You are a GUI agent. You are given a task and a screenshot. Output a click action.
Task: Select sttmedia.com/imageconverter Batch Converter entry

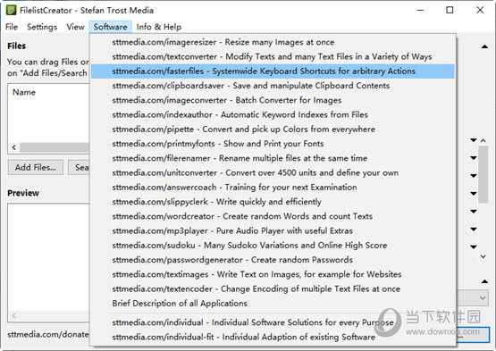point(273,100)
